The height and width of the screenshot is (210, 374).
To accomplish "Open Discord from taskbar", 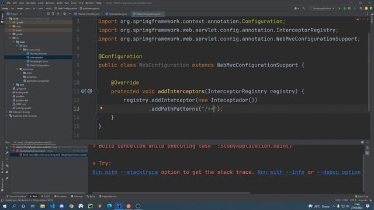I will 62,206.
